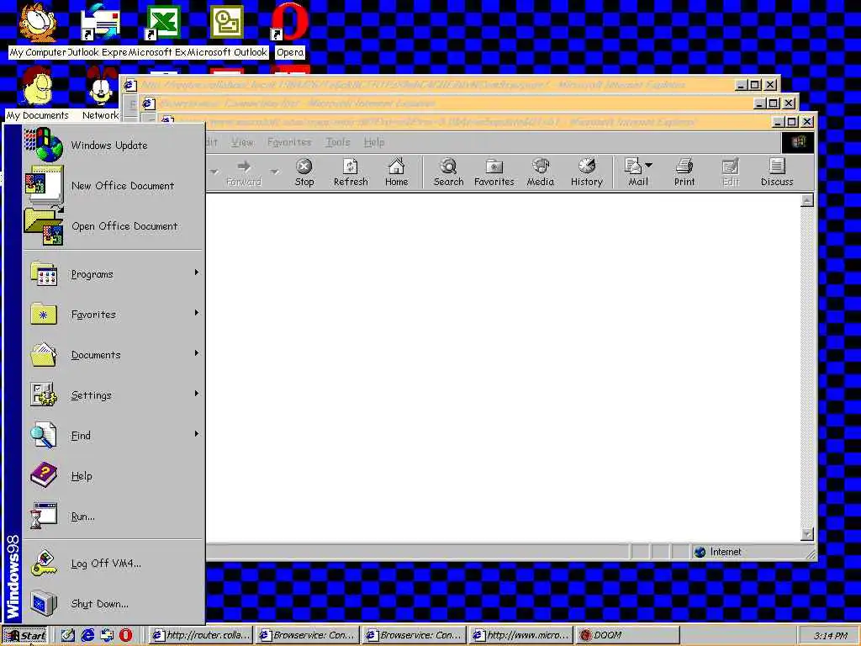Switch to the http://router.colla... taskbar button
Screen dimensions: 861x646
200,636
